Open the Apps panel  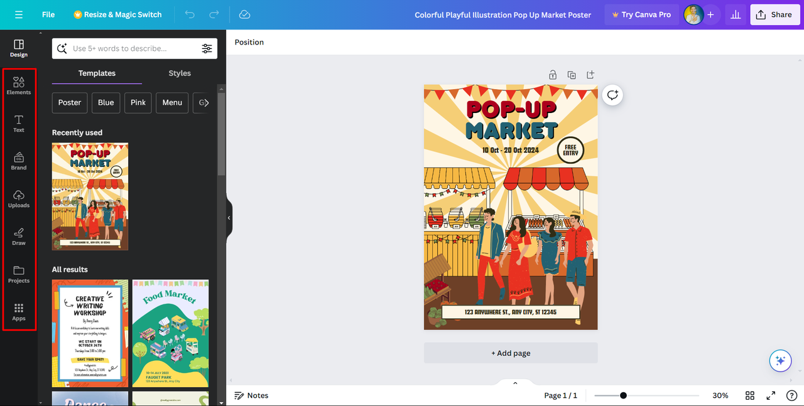click(19, 312)
